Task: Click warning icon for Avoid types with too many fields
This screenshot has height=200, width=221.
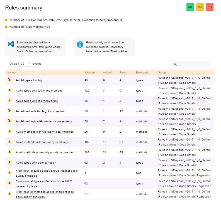Action: click(x=9, y=100)
